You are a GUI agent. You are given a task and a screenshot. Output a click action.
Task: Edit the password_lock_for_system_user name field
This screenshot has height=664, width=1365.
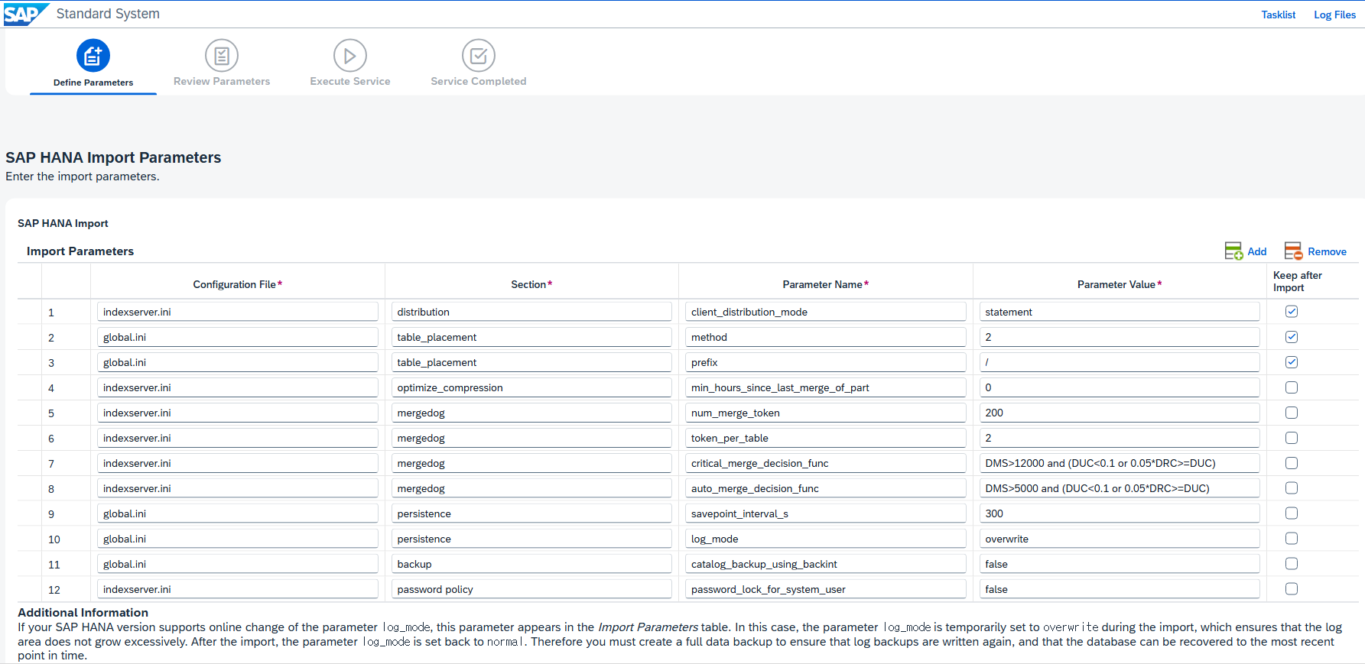826,589
